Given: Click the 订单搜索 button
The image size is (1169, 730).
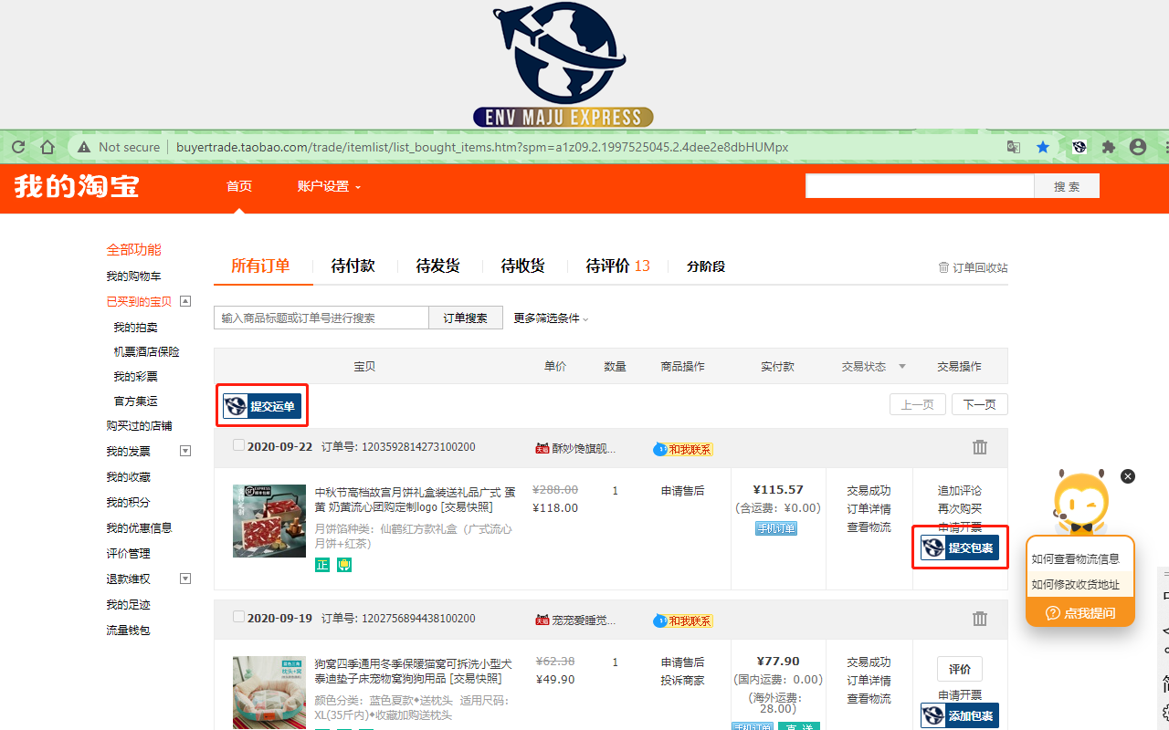Looking at the screenshot, I should coord(466,318).
